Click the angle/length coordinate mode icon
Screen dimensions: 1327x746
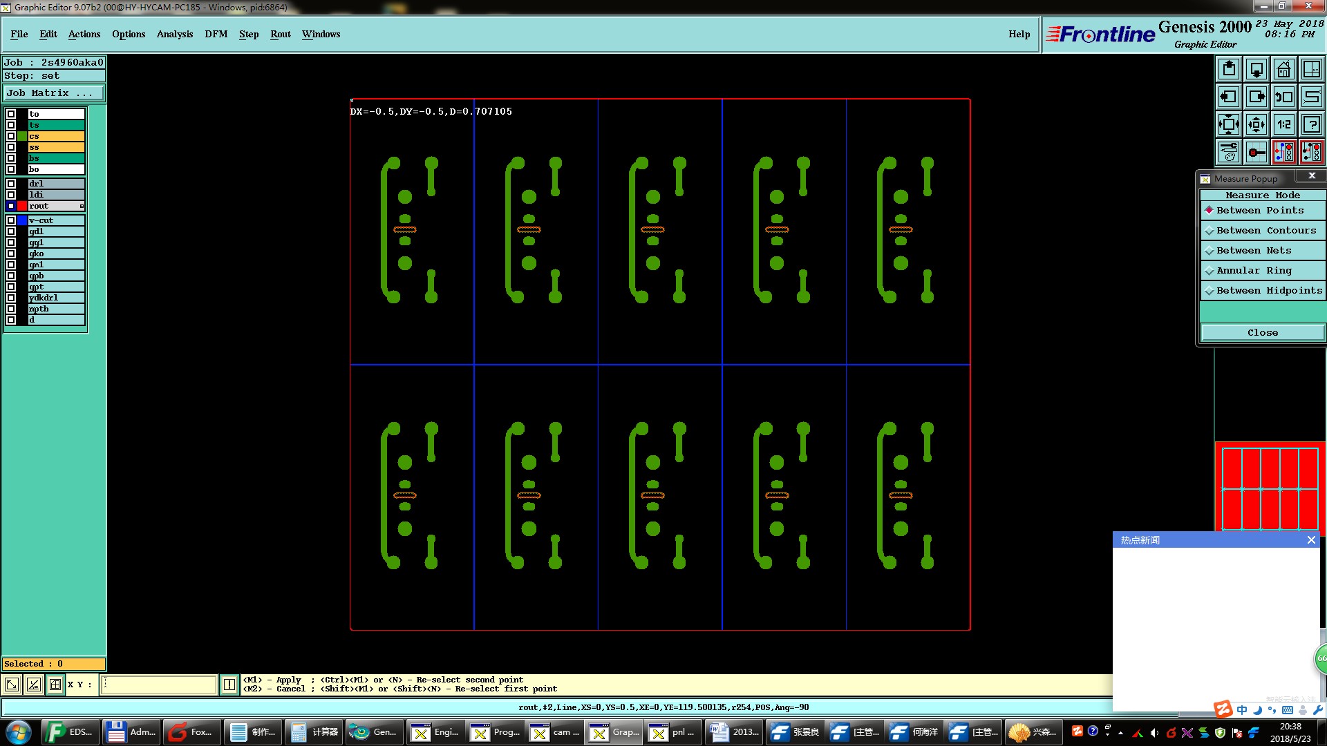pyautogui.click(x=33, y=685)
